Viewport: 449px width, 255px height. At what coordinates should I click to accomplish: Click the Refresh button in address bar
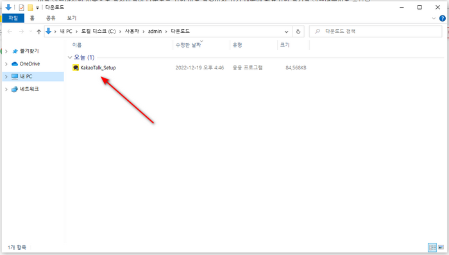point(298,31)
